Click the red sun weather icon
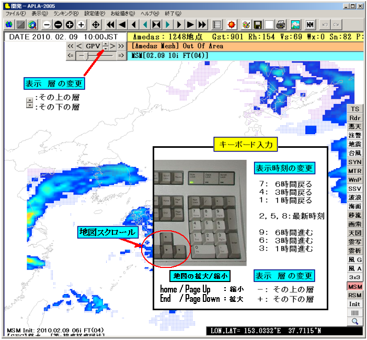Viewport: 367px width, 340px height. (232, 25)
